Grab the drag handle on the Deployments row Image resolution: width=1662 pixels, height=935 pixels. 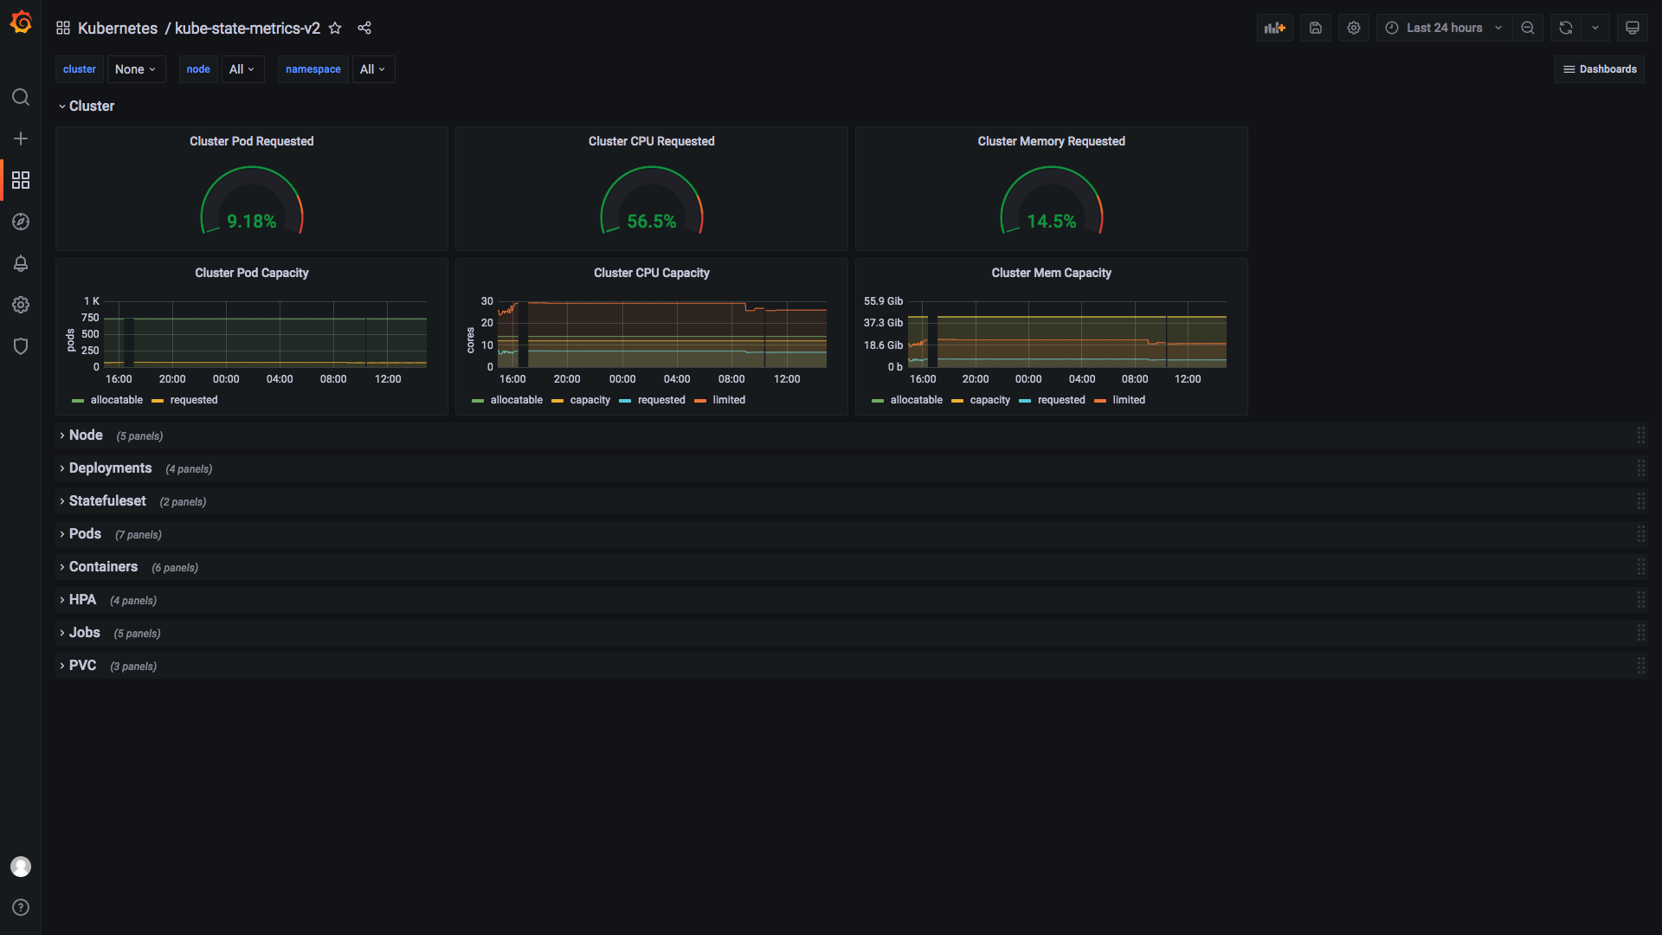coord(1641,468)
